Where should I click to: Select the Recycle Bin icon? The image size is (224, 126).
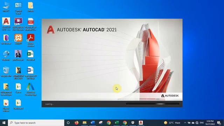coord(6,72)
